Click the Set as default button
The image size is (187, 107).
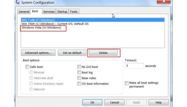pyautogui.click(x=72, y=53)
